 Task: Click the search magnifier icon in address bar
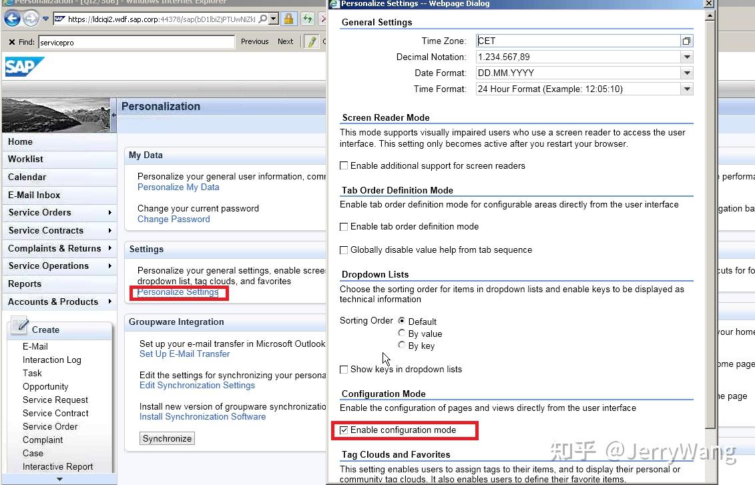pos(262,18)
